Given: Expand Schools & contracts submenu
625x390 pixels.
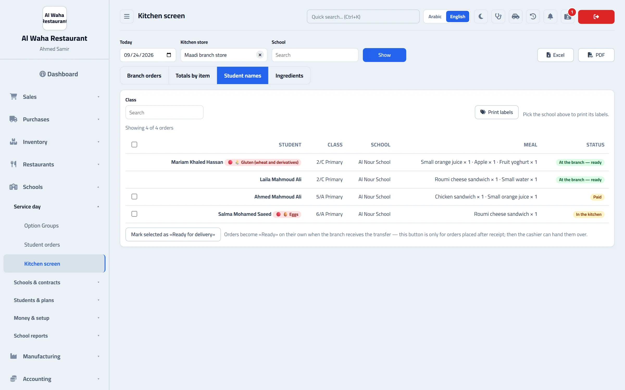Looking at the screenshot, I should [x=54, y=282].
